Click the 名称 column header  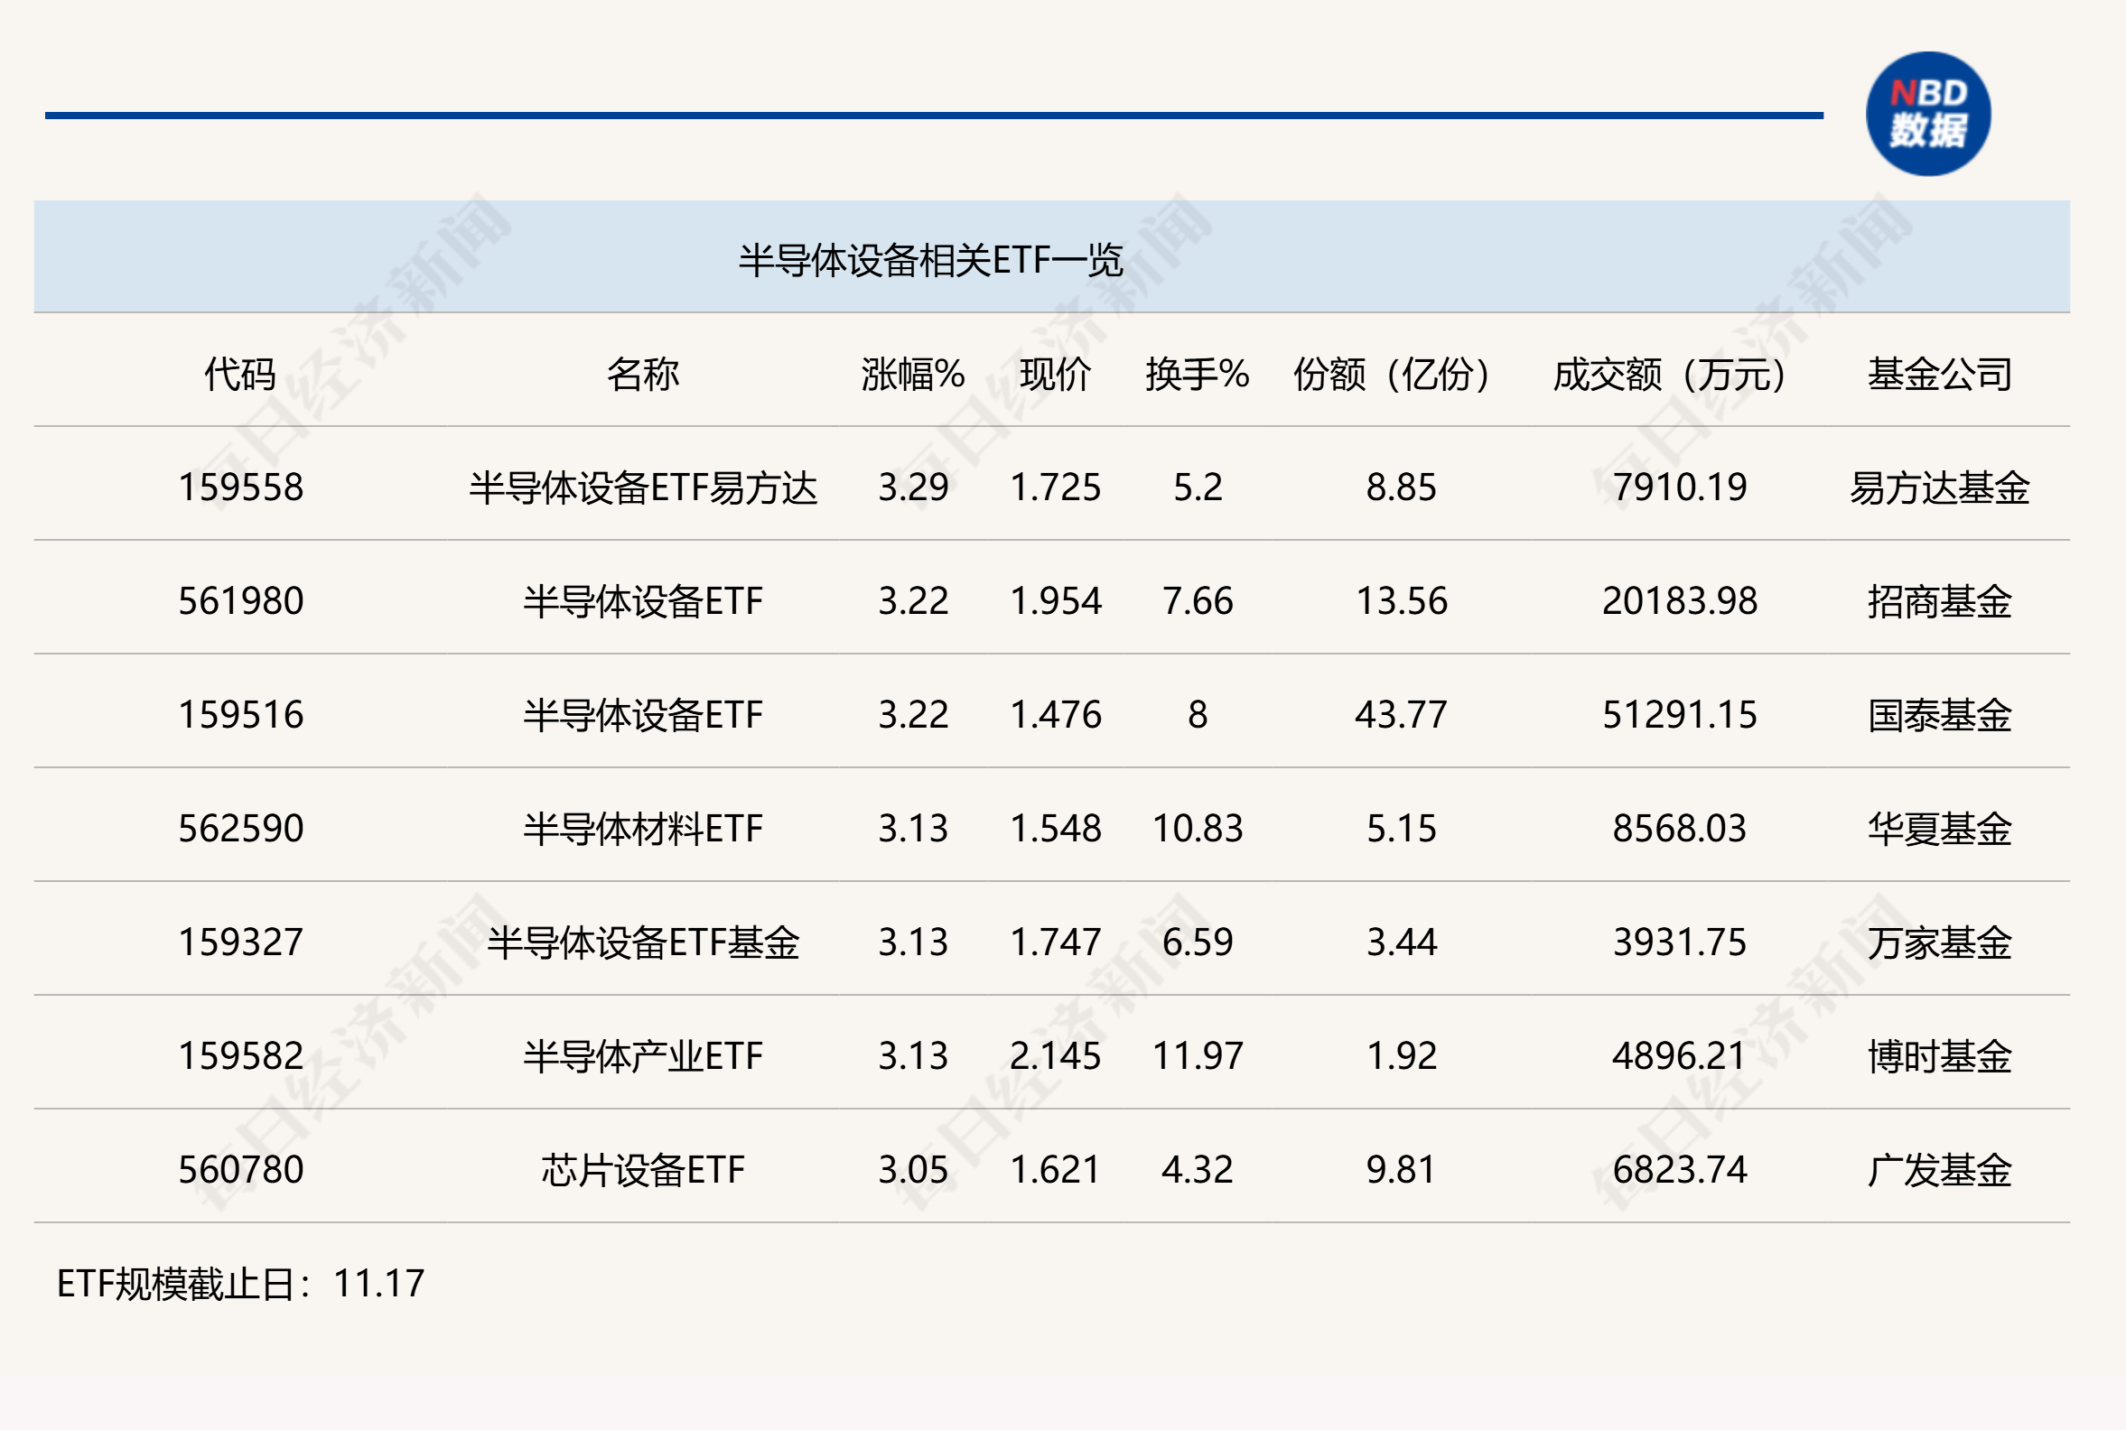[642, 374]
